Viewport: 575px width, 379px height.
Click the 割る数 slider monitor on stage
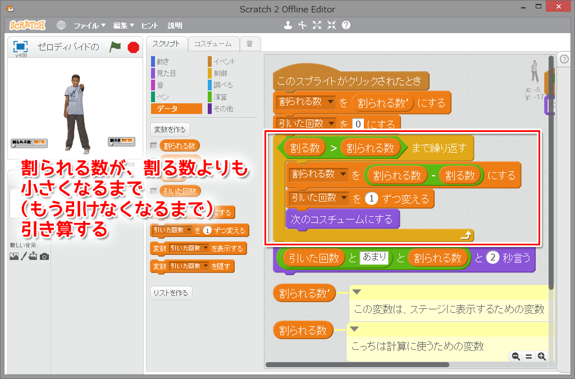pos(121,141)
